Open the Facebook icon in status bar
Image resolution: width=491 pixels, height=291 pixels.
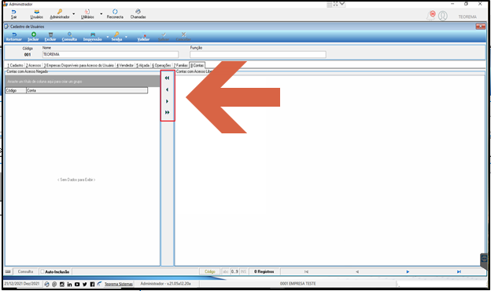(92, 284)
